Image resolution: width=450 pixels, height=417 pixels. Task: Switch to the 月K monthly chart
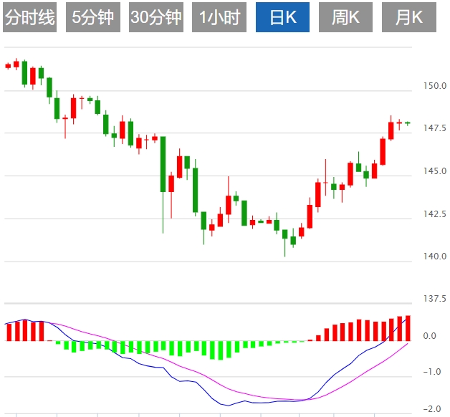pos(408,17)
